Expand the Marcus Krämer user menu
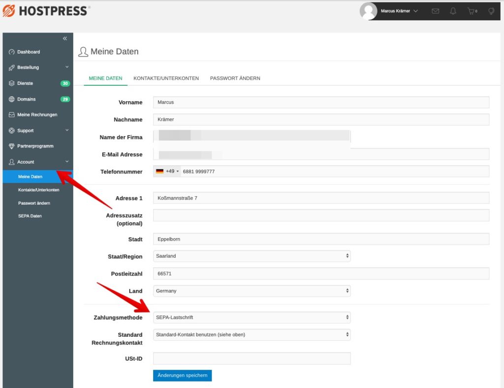Viewport: 504px width, 388px height. tap(399, 11)
